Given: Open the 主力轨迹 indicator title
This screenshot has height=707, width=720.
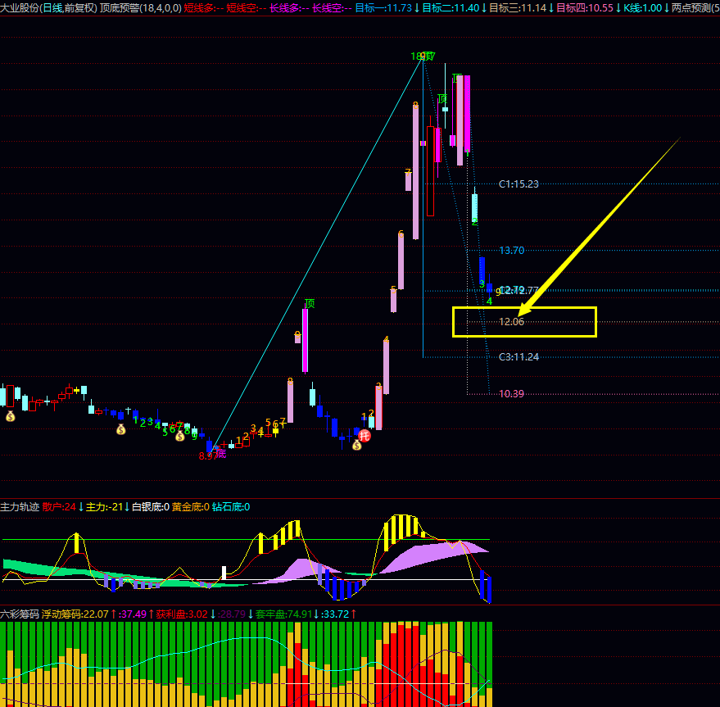Looking at the screenshot, I should 20,507.
